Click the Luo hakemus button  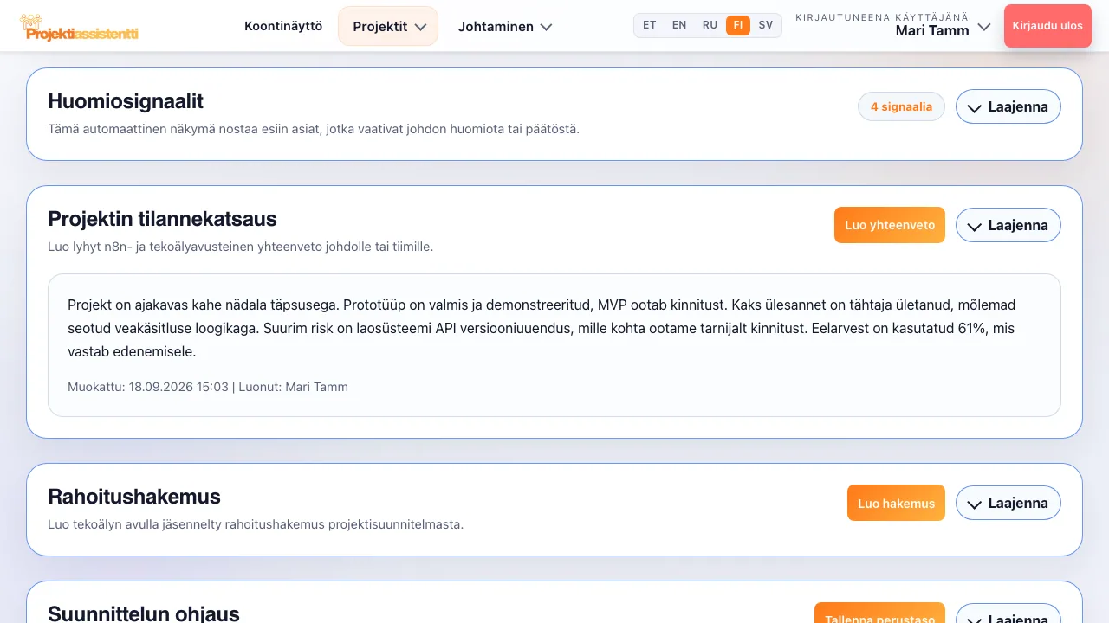coord(896,503)
